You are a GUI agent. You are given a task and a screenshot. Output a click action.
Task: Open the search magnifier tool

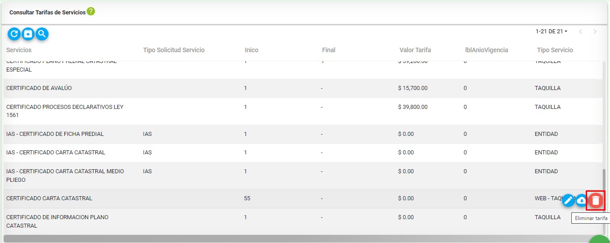tap(42, 34)
